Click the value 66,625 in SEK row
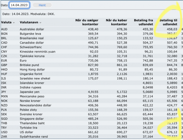This screenshot has width=183, height=140. click(x=122, y=114)
